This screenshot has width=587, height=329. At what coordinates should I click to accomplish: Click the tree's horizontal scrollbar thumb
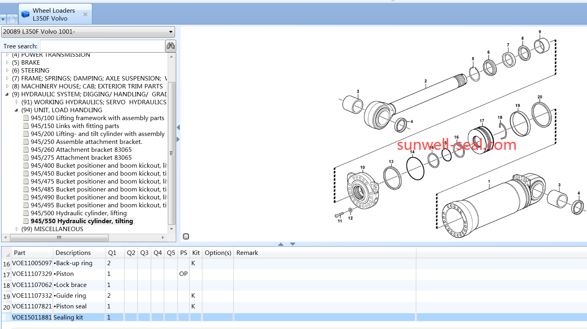pos(59,237)
